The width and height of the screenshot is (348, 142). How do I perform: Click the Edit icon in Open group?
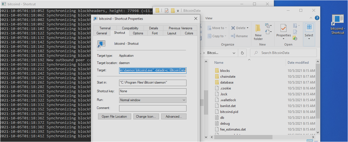(295, 32)
